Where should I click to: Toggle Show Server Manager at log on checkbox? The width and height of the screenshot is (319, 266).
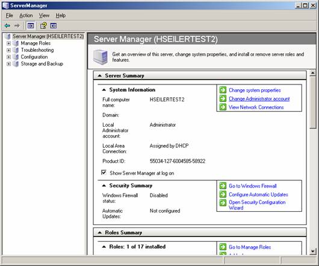coord(104,173)
